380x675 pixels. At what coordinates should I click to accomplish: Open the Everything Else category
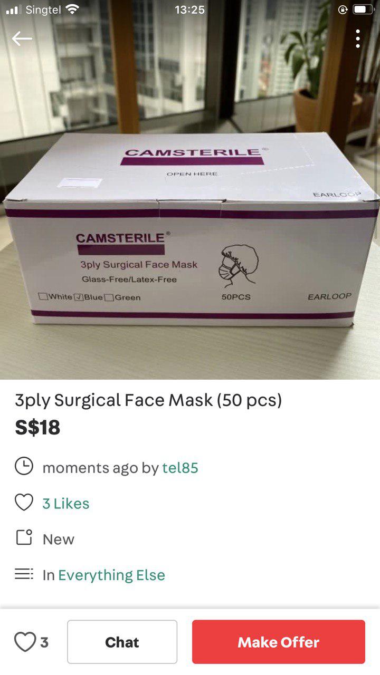click(x=111, y=575)
